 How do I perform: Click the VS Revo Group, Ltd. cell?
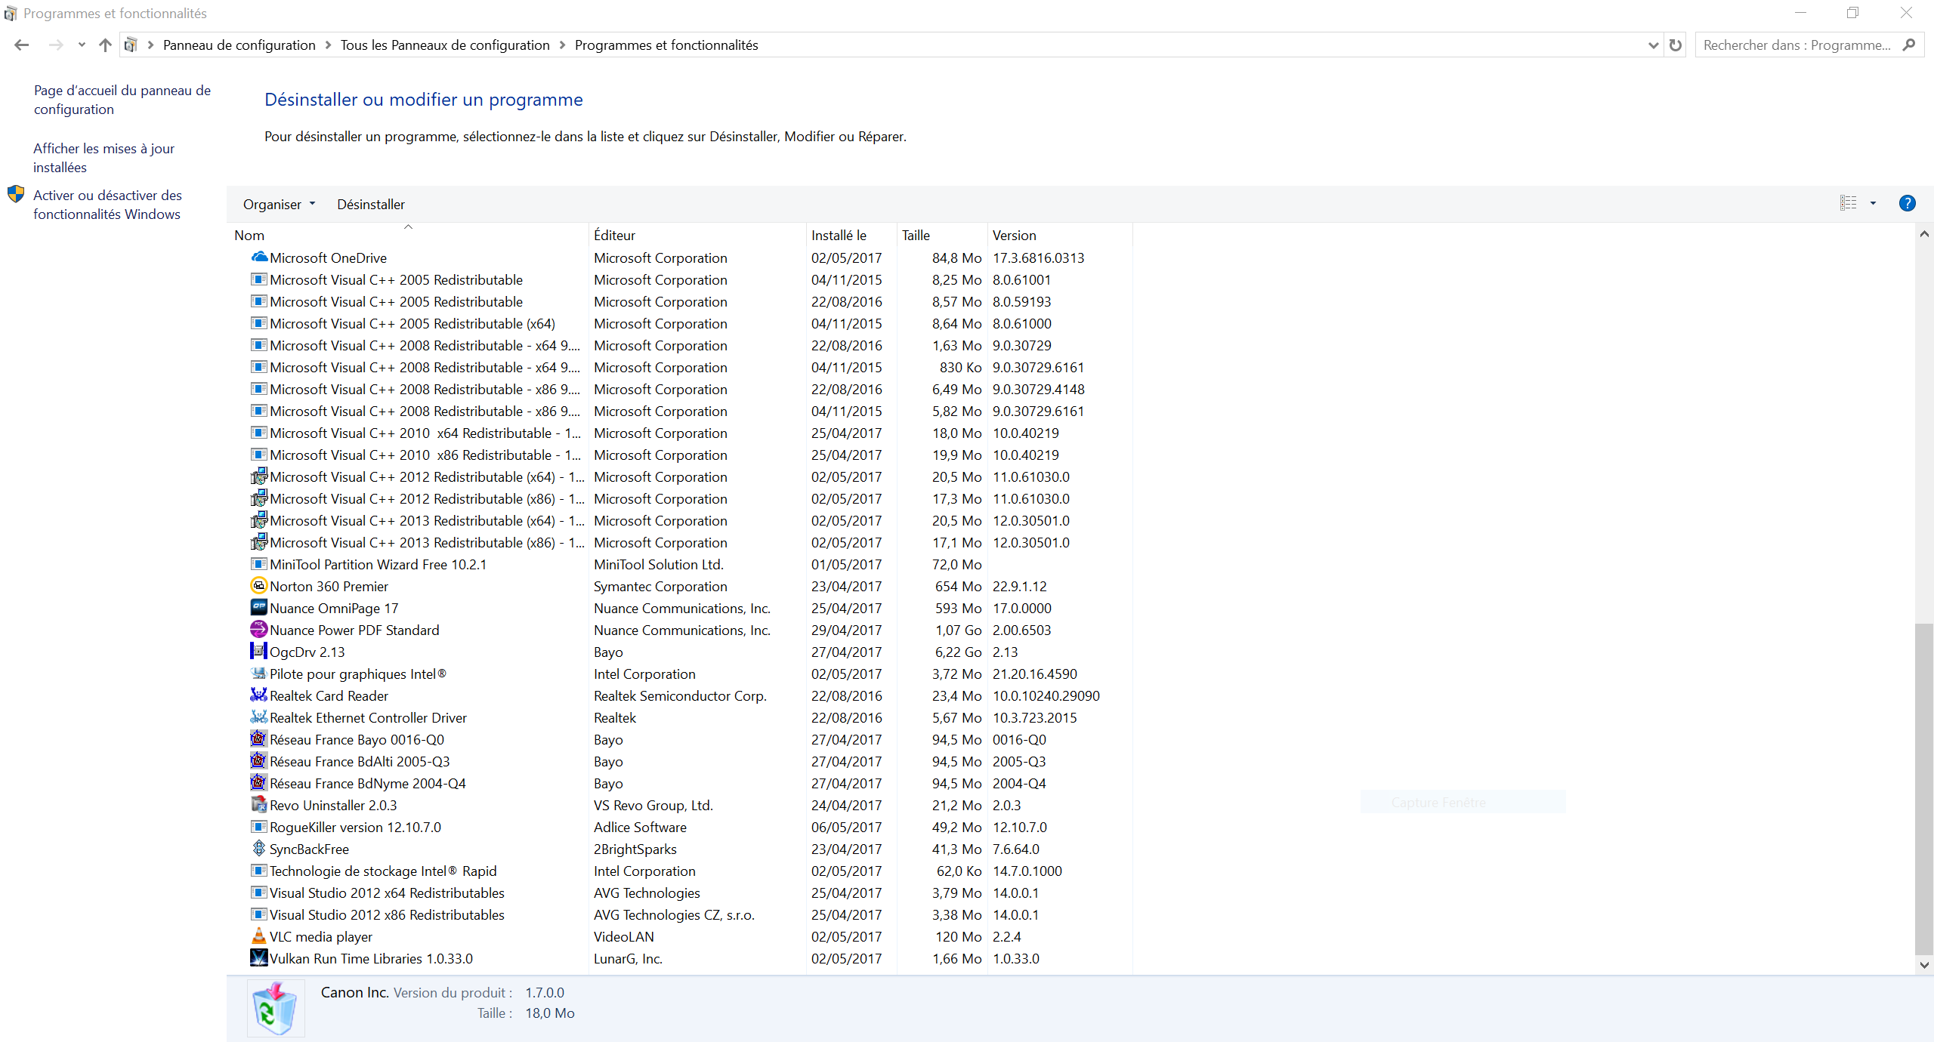click(653, 806)
